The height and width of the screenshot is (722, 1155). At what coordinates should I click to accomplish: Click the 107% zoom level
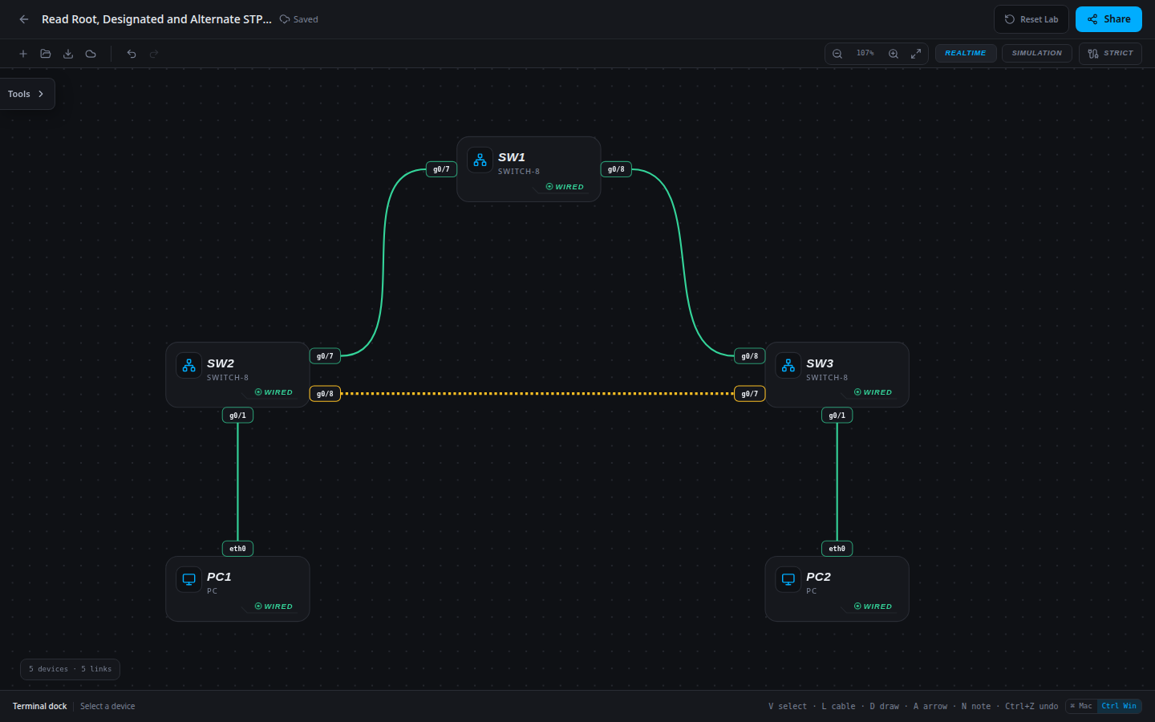click(x=865, y=54)
